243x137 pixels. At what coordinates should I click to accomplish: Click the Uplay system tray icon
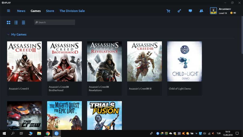pos(158,133)
